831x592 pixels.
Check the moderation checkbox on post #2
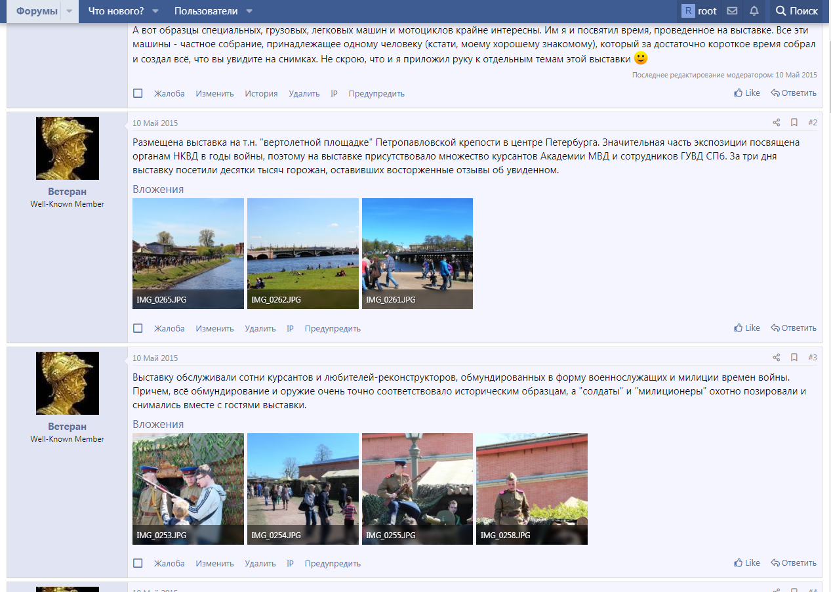(x=138, y=328)
